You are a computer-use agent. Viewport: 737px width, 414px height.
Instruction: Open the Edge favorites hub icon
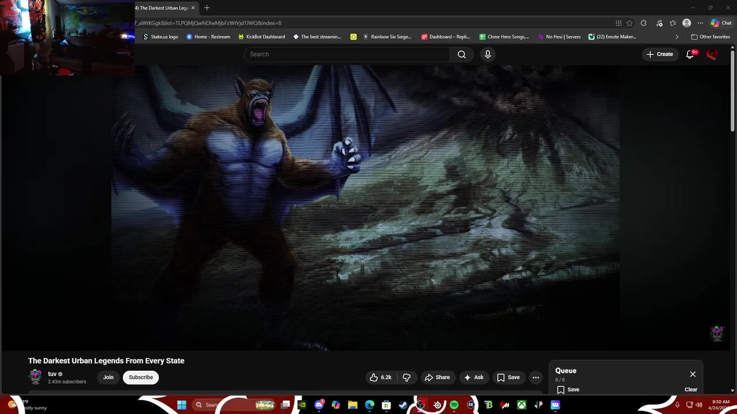pyautogui.click(x=673, y=23)
